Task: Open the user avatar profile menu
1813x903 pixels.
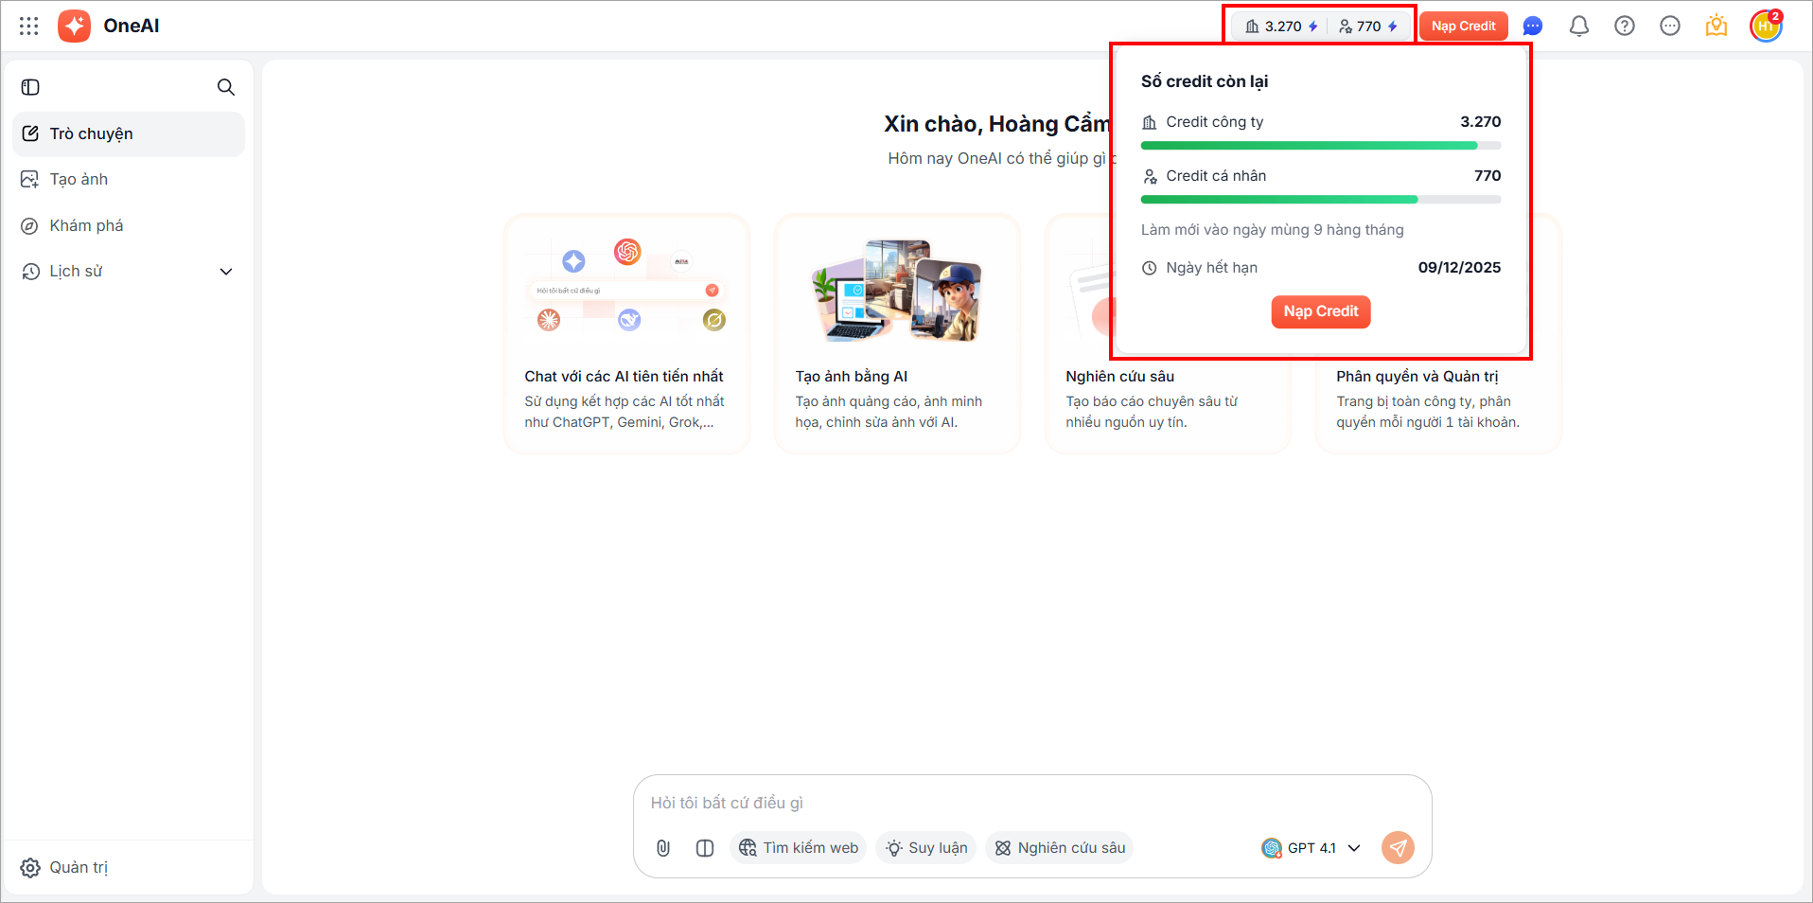Action: (1766, 27)
